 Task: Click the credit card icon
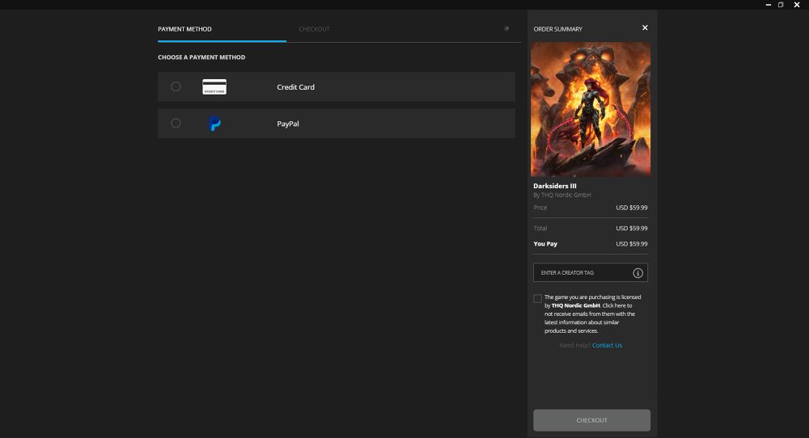(x=214, y=87)
